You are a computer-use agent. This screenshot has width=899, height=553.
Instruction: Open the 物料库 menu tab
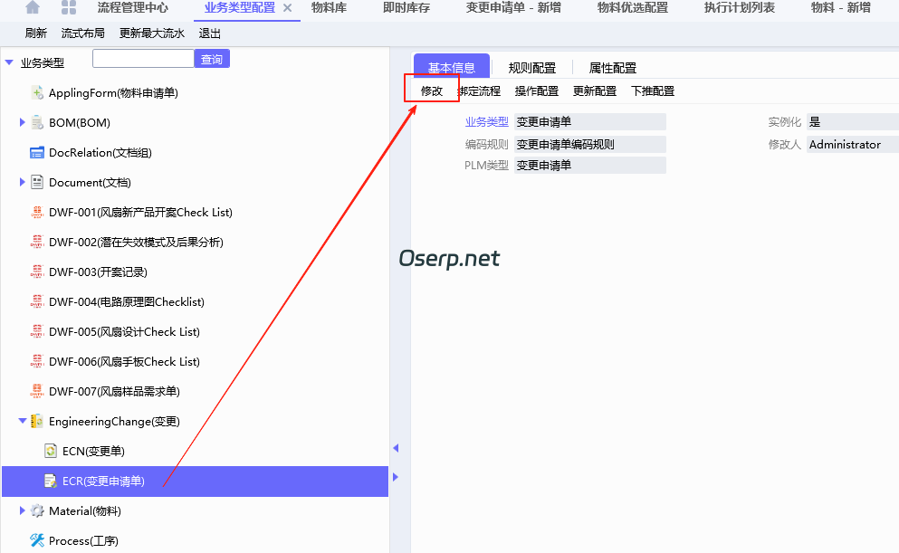[329, 8]
